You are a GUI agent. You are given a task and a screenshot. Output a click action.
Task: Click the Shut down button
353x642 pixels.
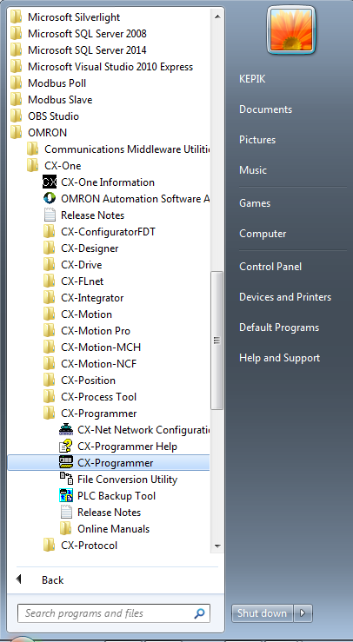262,613
